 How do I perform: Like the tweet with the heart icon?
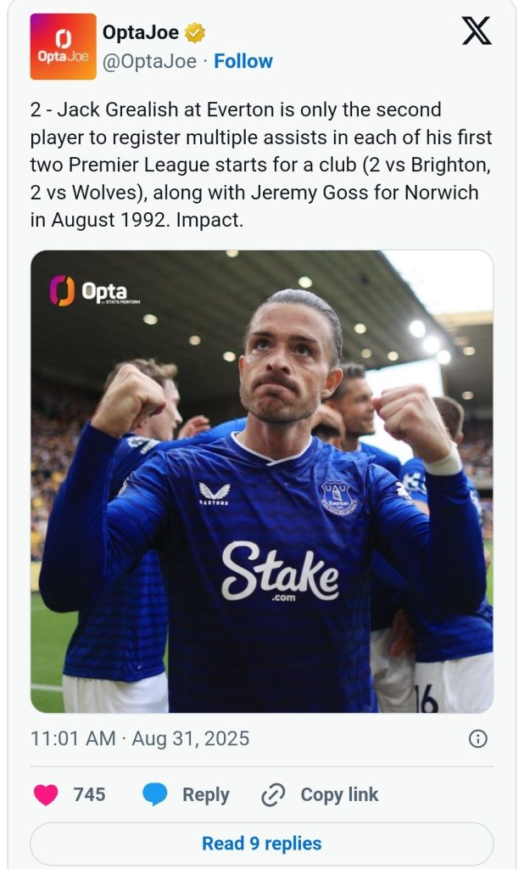tap(45, 794)
